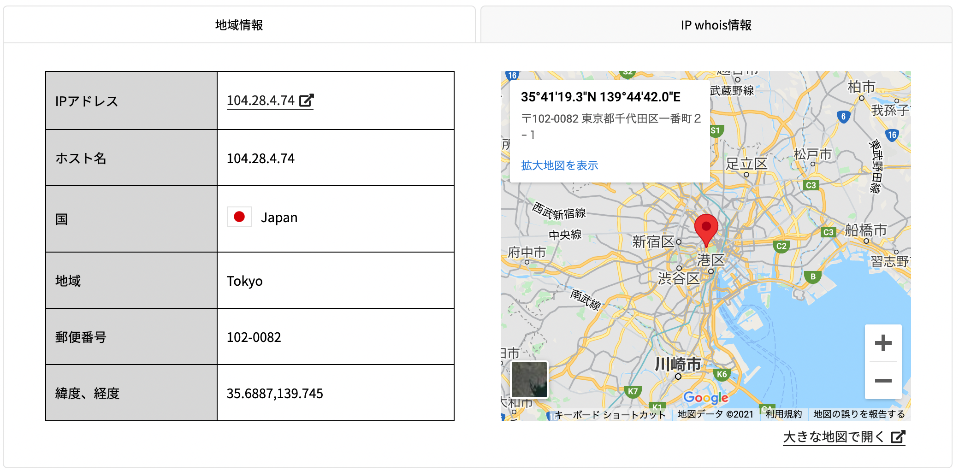
Task: Click the latitude longitude value 35.6887,139.745
Action: [x=275, y=394]
